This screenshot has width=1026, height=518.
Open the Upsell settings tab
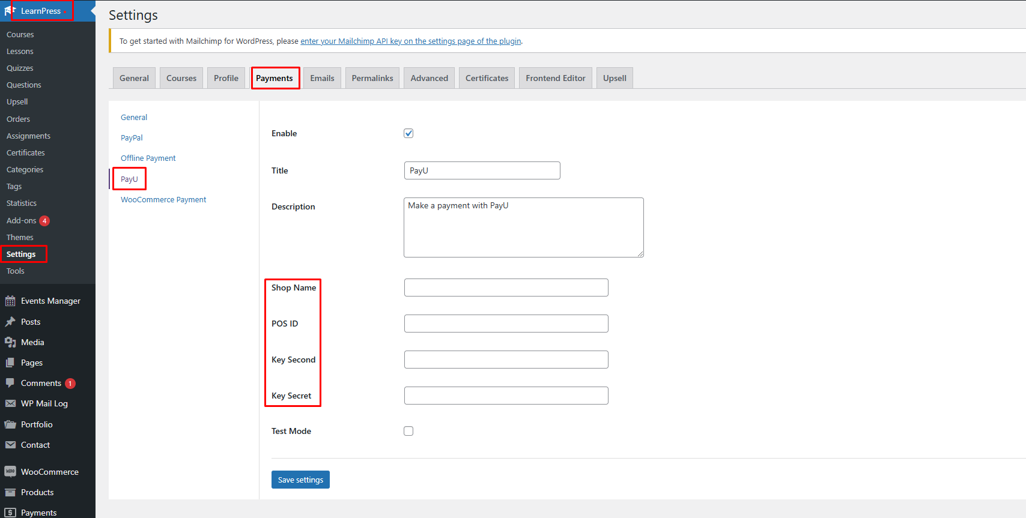click(615, 78)
